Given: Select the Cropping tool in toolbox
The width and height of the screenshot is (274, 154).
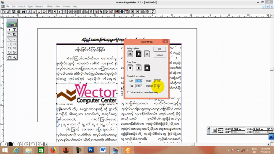Looking at the screenshot, I should [14, 34].
